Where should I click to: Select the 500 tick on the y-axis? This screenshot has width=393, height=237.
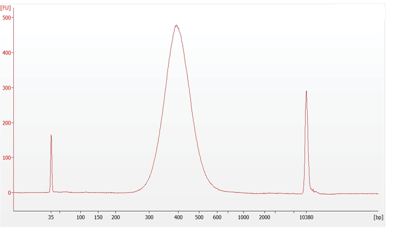(x=6, y=17)
